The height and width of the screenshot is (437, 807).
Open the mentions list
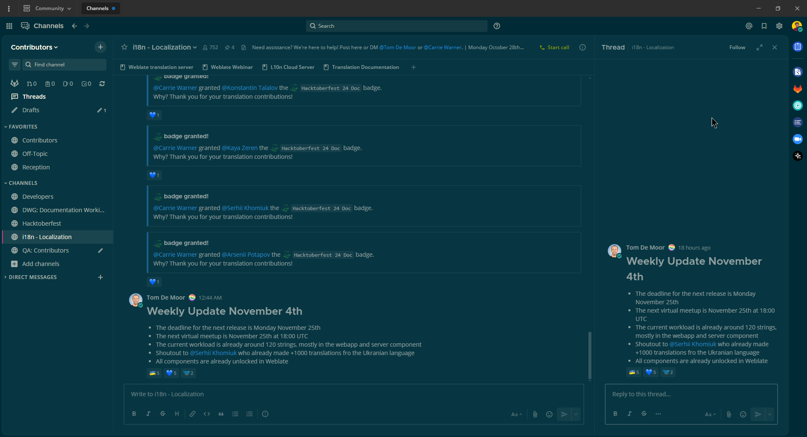[749, 26]
